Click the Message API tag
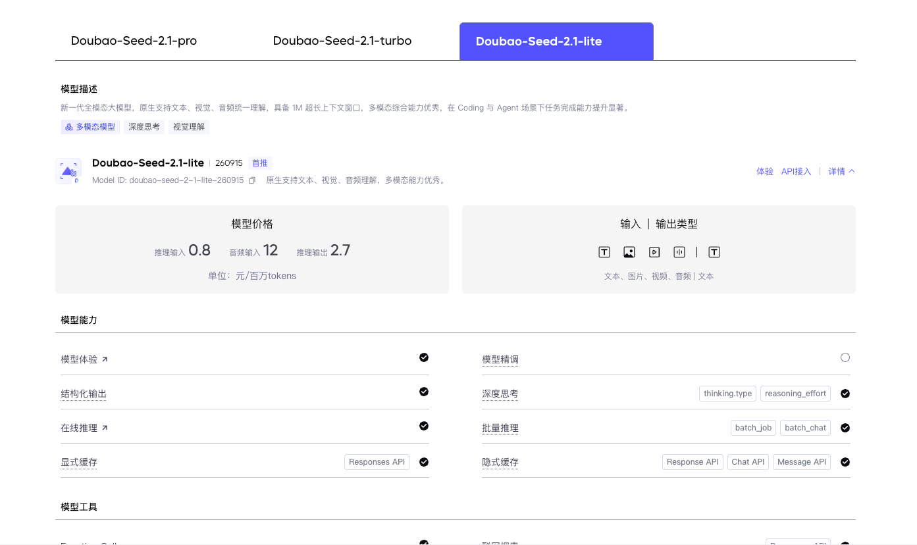 tap(802, 462)
